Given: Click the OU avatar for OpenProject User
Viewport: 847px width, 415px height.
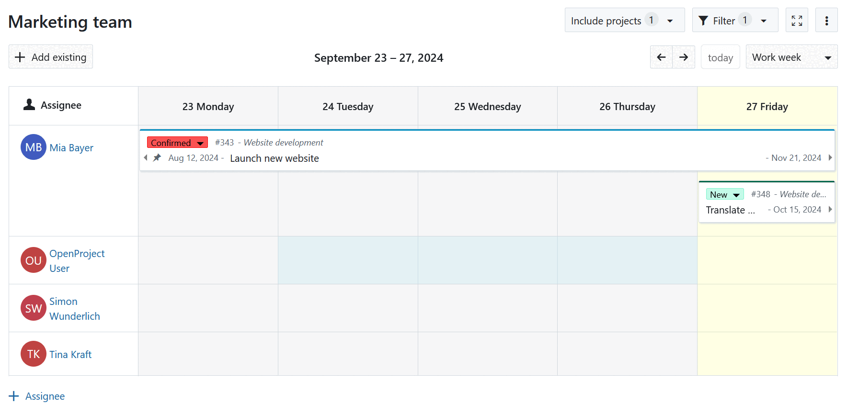Looking at the screenshot, I should 33,260.
